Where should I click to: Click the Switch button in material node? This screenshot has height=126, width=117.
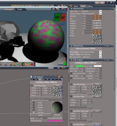(x=41, y=115)
